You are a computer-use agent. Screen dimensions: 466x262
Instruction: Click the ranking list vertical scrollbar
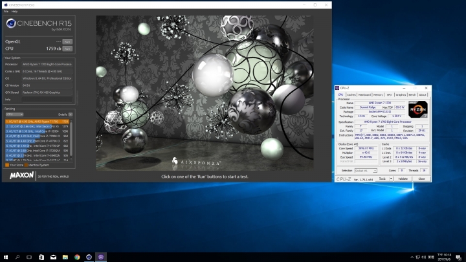[x=71, y=140]
